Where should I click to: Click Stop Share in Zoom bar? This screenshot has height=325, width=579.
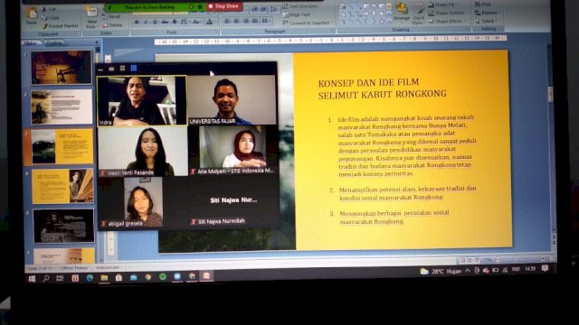click(224, 6)
